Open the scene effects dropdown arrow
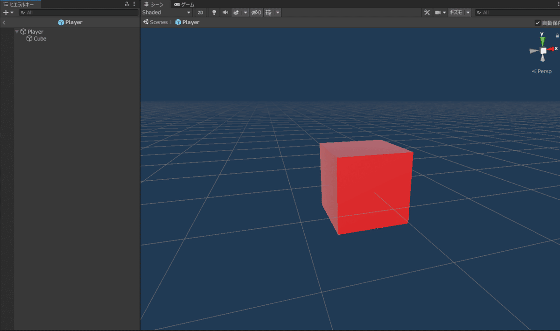 (245, 13)
